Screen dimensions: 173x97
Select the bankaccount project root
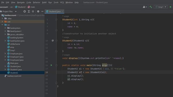(10, 15)
